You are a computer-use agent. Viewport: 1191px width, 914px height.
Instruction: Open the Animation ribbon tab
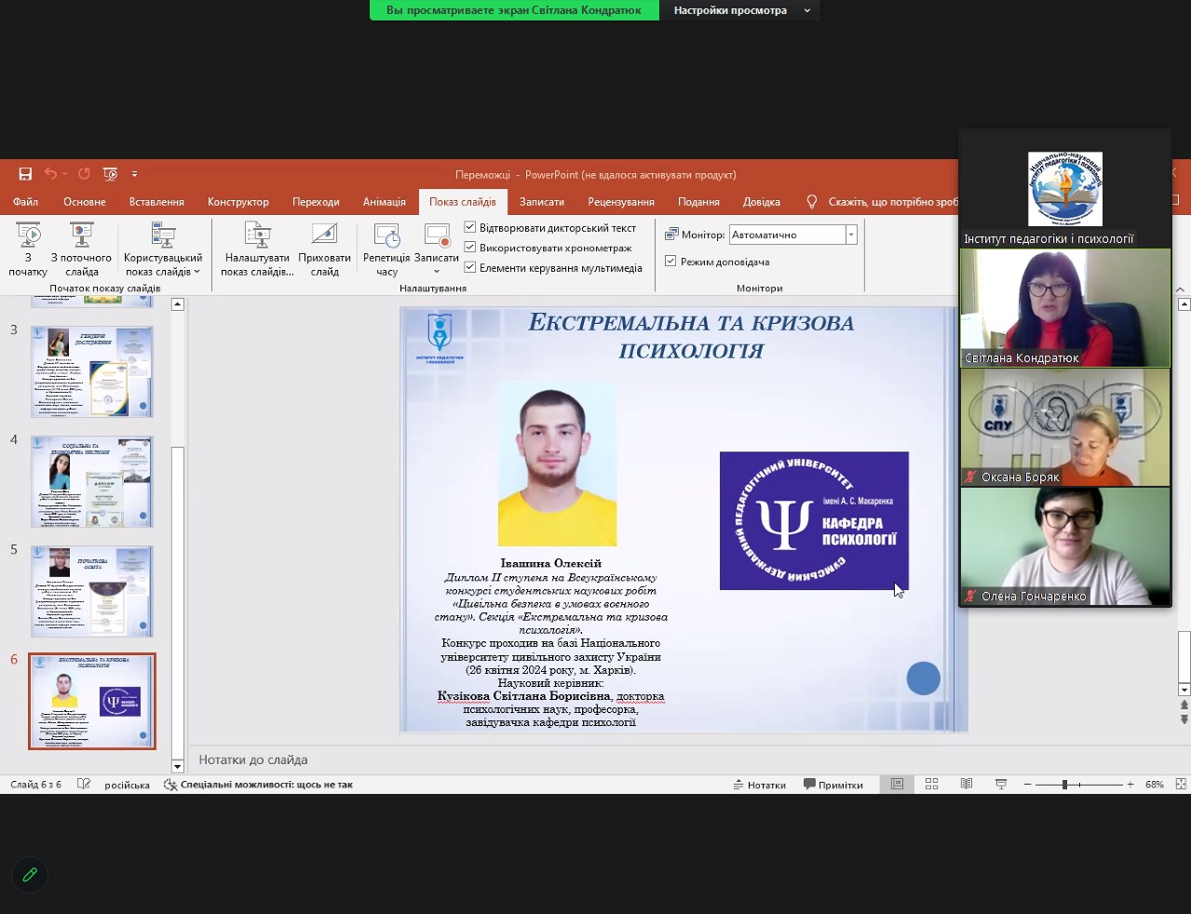(384, 202)
